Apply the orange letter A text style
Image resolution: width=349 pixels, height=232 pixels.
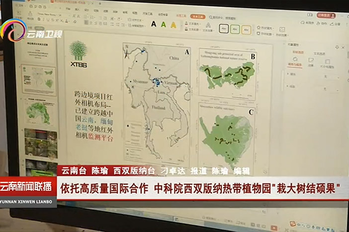coord(173,25)
